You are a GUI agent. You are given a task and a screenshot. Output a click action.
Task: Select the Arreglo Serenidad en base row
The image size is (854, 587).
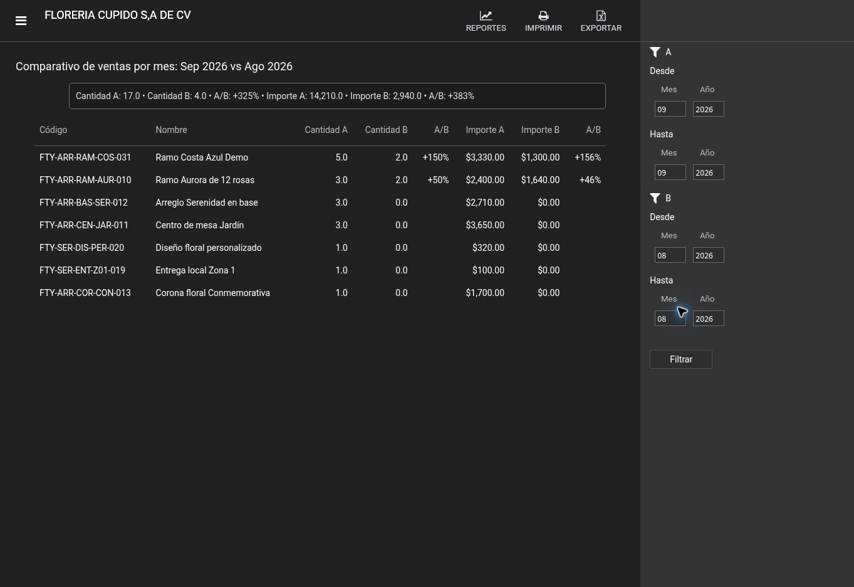(320, 203)
